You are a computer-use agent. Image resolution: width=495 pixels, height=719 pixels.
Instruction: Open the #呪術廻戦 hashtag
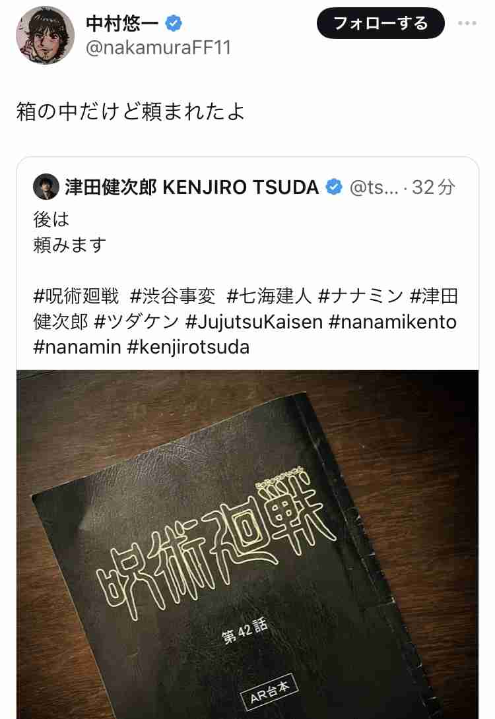[x=76, y=296]
